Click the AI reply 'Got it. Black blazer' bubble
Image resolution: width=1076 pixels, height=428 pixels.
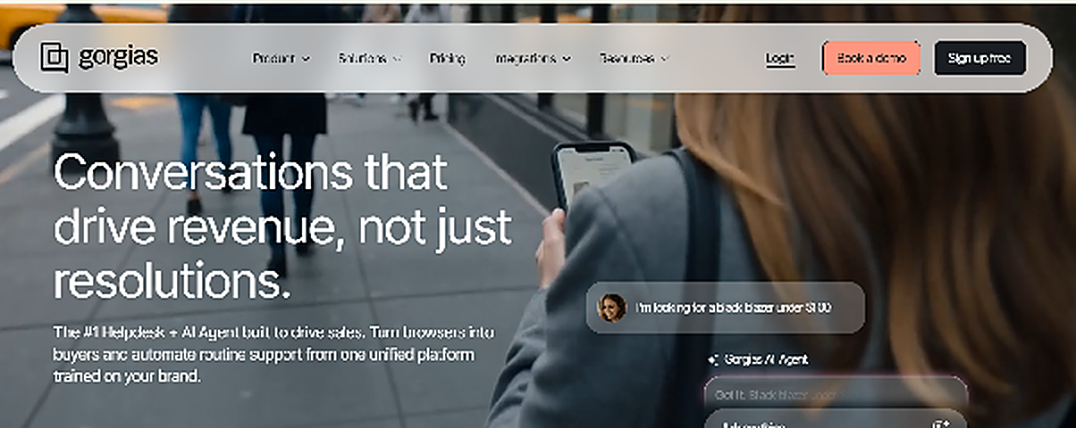(x=836, y=392)
